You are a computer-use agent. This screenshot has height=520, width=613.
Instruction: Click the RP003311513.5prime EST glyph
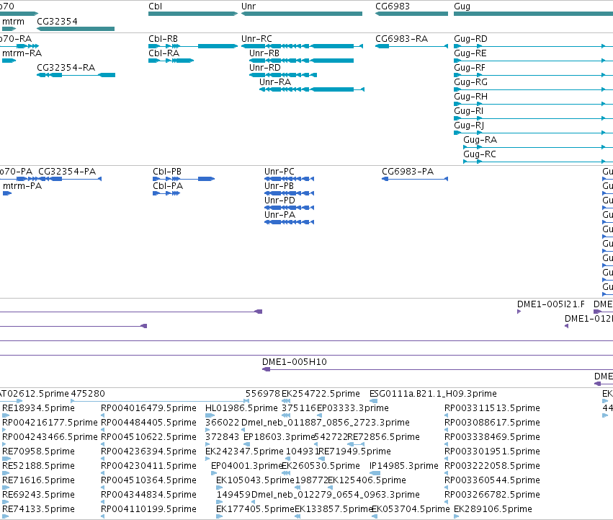[447, 415]
